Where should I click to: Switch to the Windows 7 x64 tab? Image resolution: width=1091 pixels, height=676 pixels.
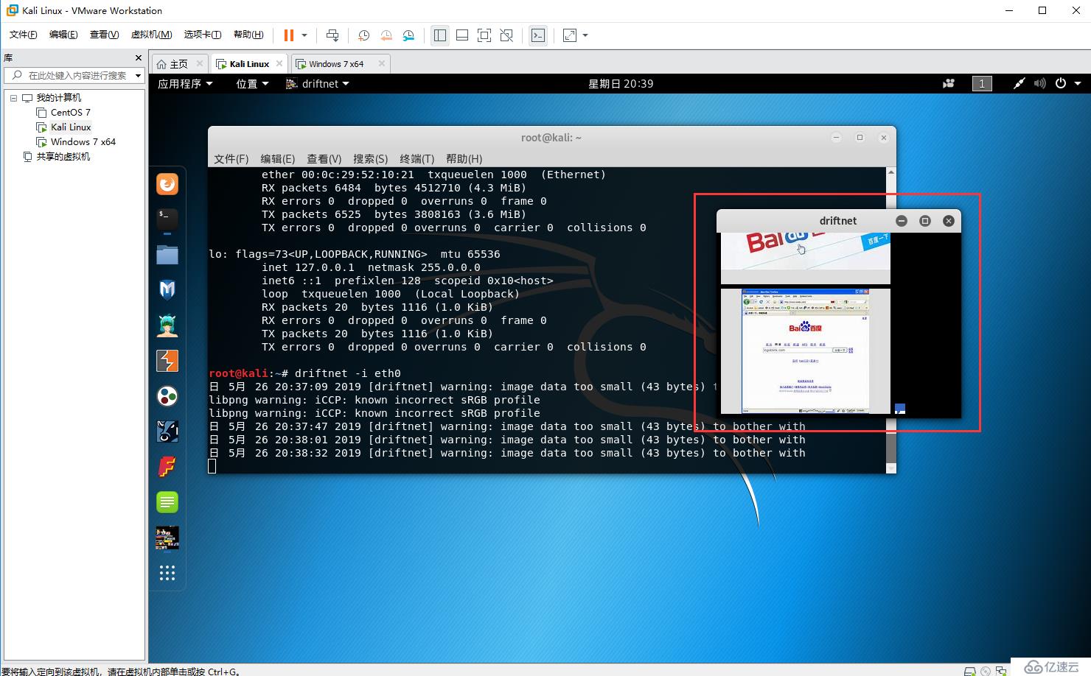point(336,64)
